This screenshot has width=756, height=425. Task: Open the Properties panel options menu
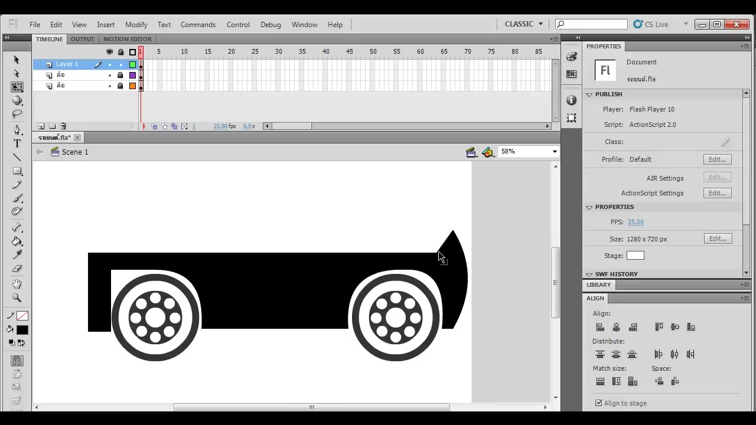tap(745, 46)
